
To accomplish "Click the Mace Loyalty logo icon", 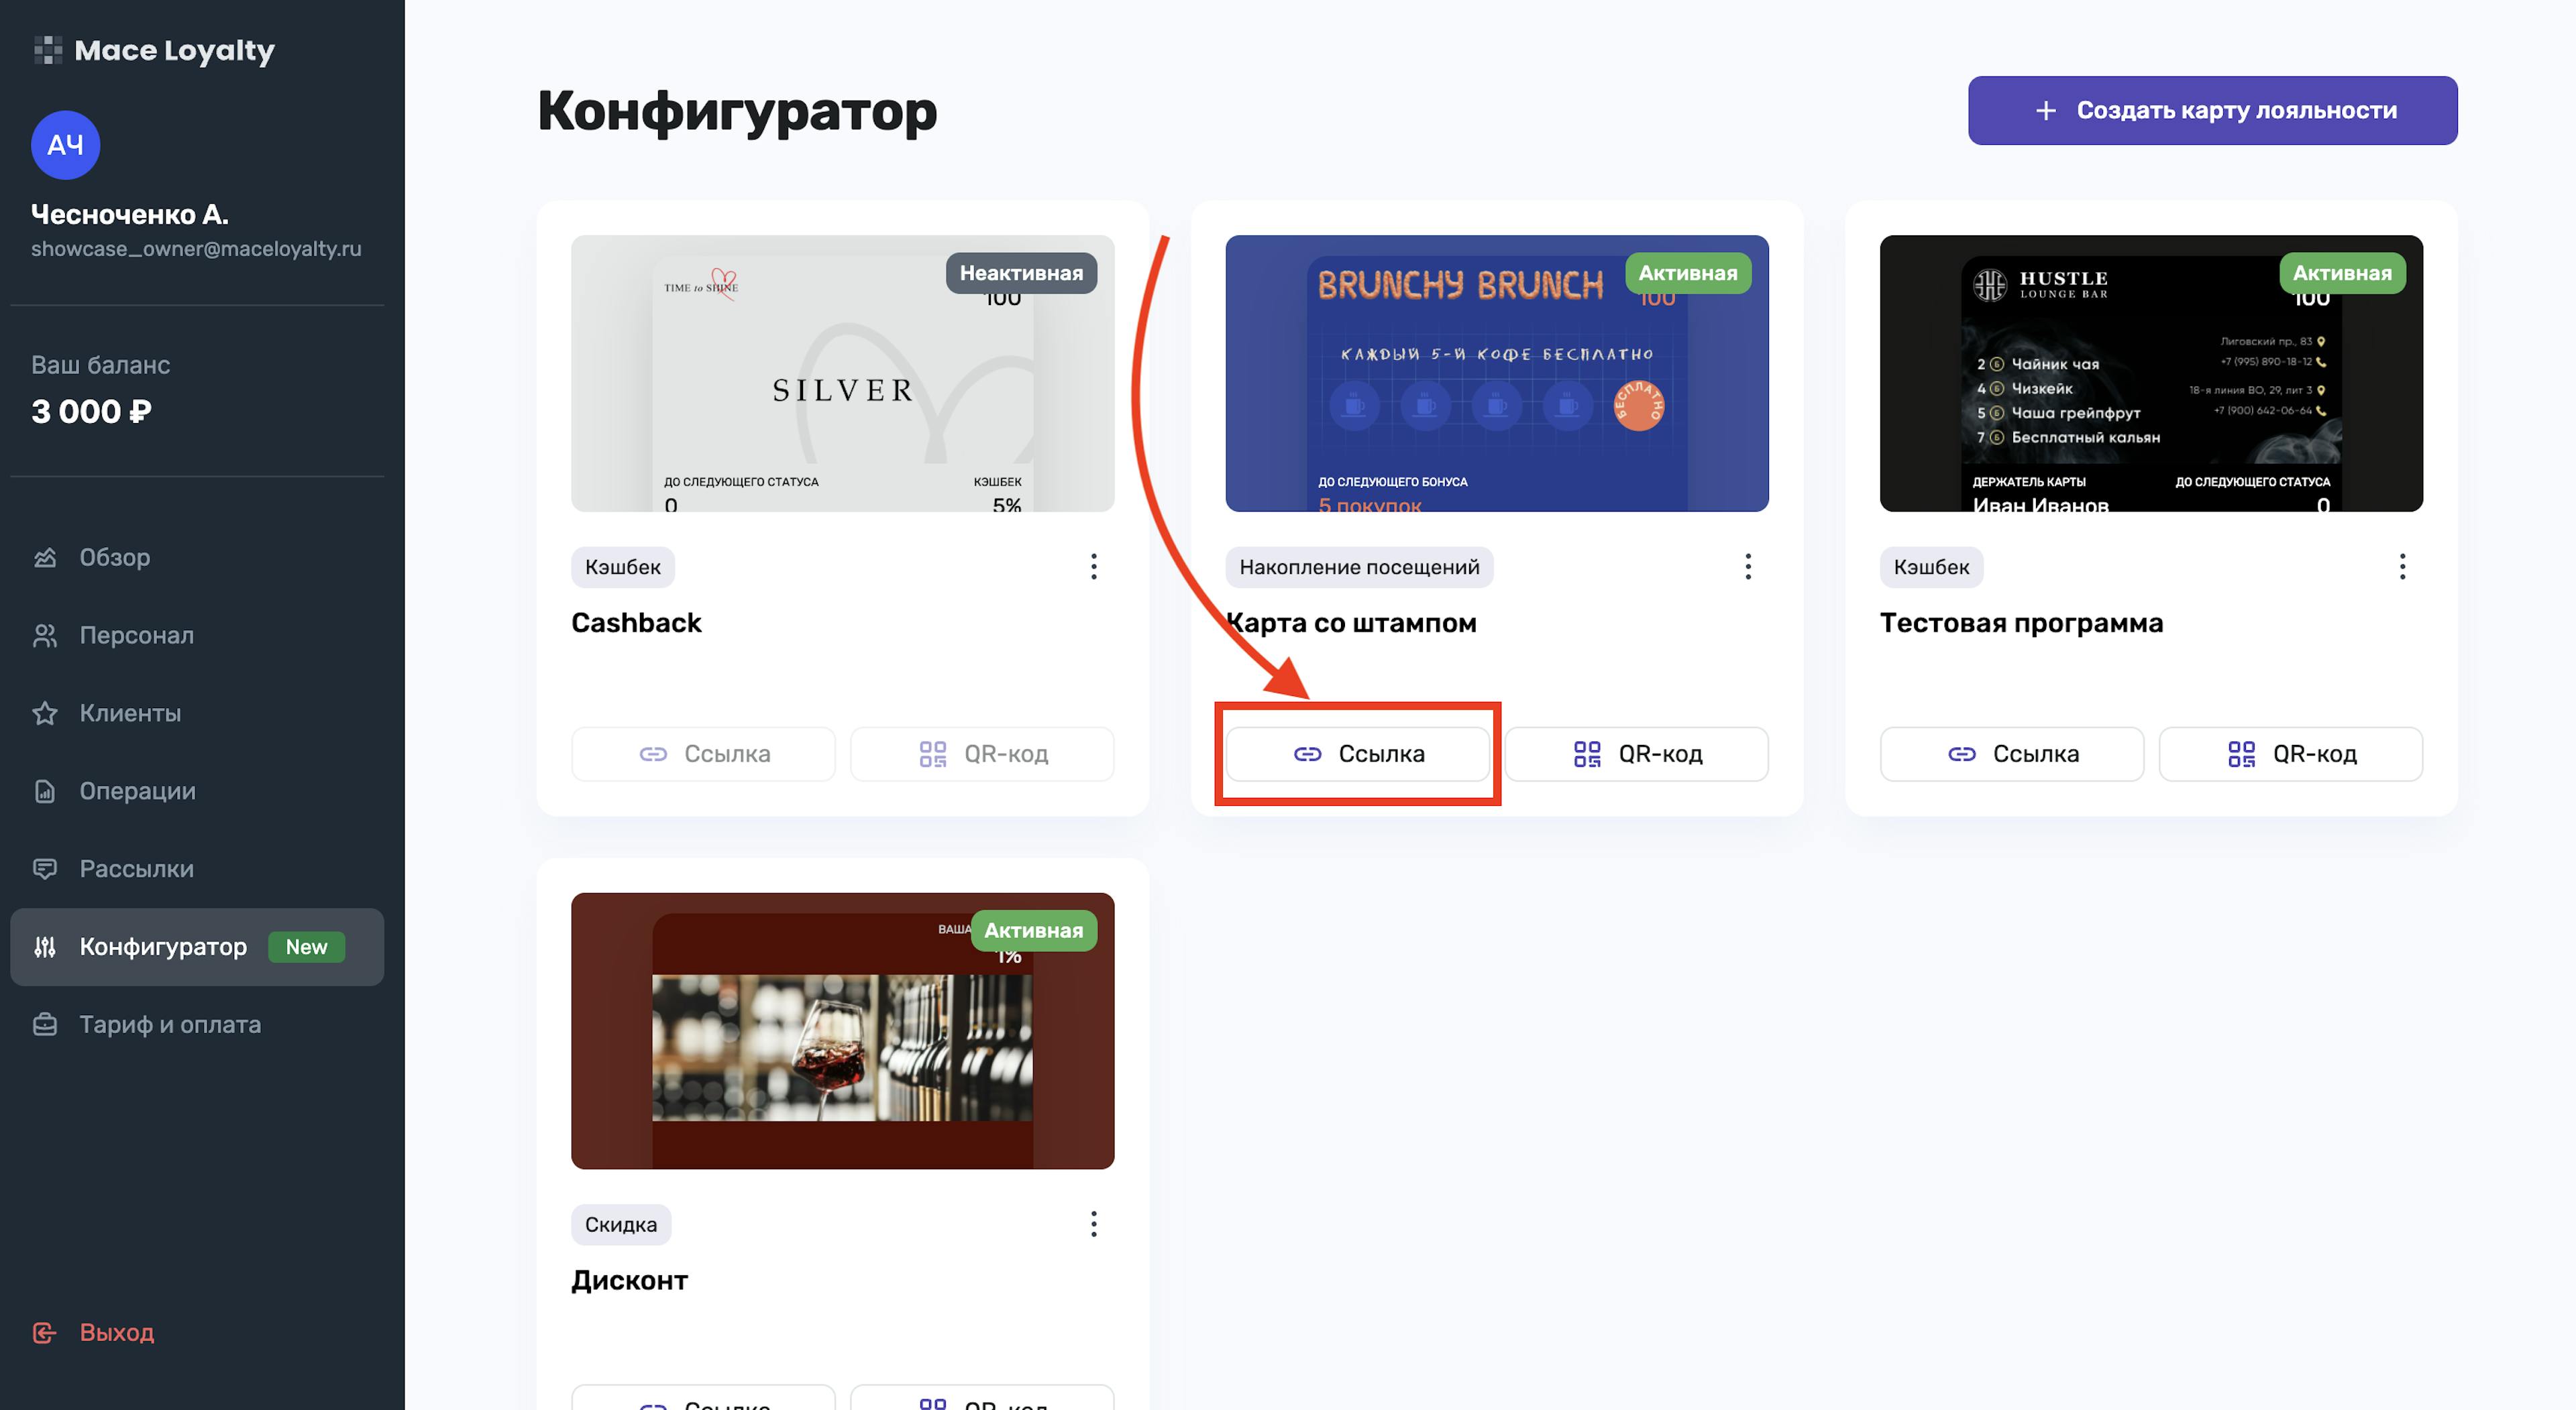I will [48, 50].
